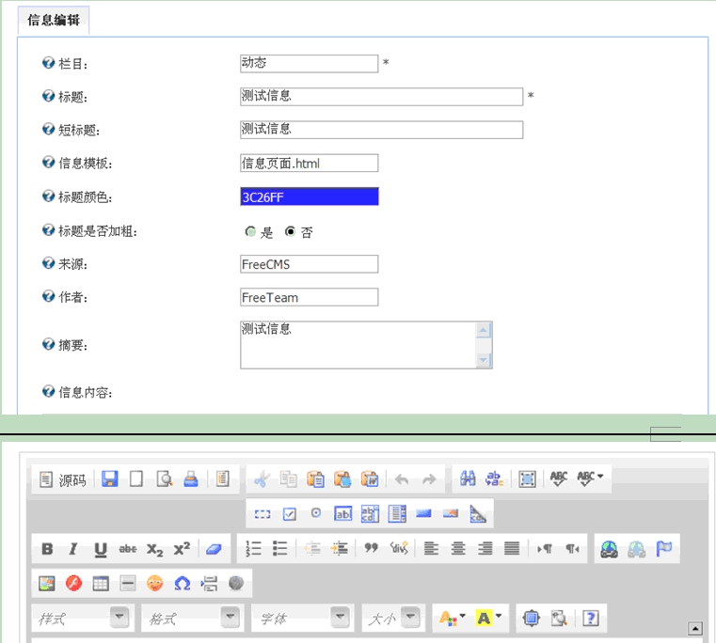Toggle Italic formatting
Screen dimensions: 716x643
tap(73, 549)
